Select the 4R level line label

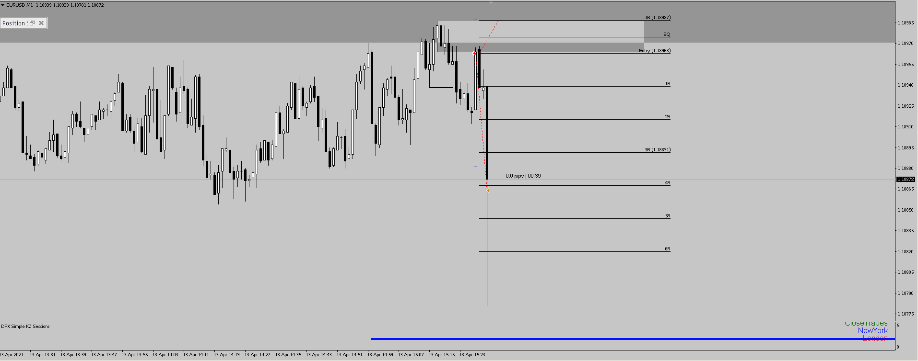click(x=668, y=183)
